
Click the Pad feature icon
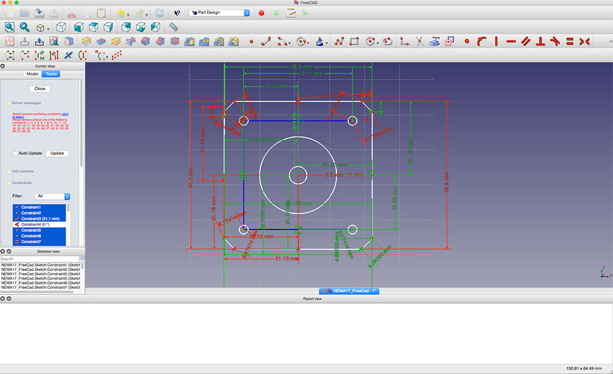86,42
